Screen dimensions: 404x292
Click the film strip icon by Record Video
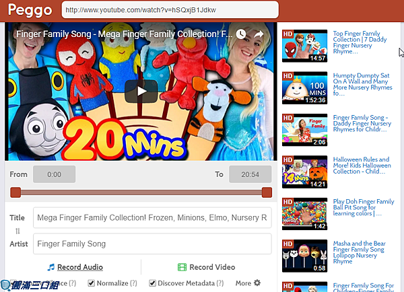(x=182, y=267)
